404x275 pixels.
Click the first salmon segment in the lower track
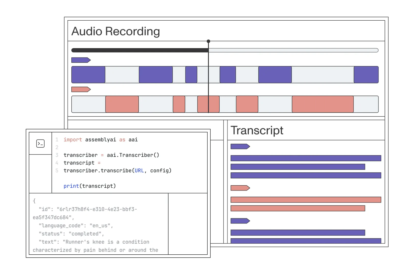pyautogui.click(x=122, y=104)
